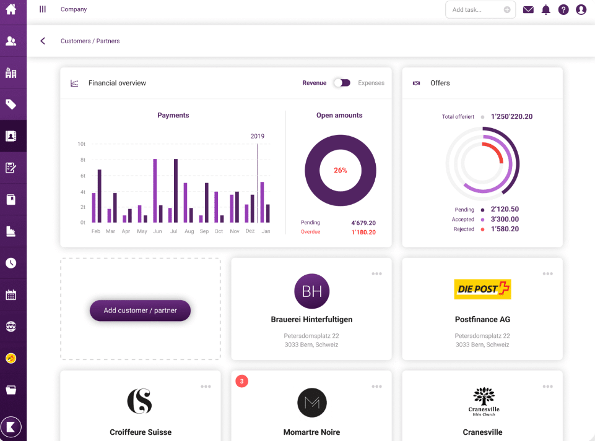The width and height of the screenshot is (595, 441).
Task: Click the Company menu label
Action: point(74,9)
